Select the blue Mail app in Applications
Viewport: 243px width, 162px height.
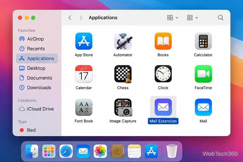coord(203,107)
